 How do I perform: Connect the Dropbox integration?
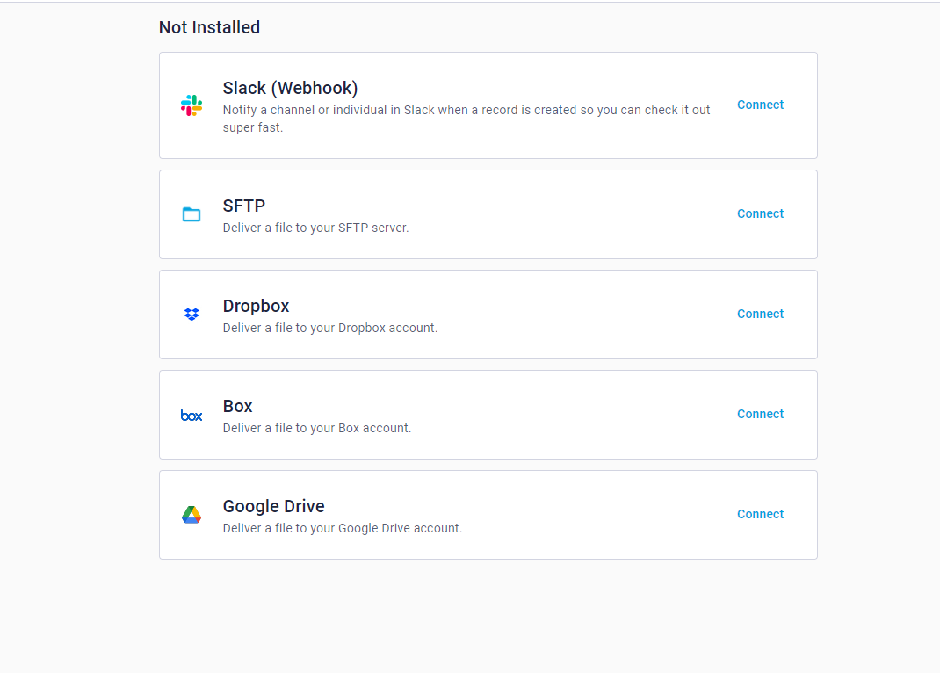tap(760, 314)
